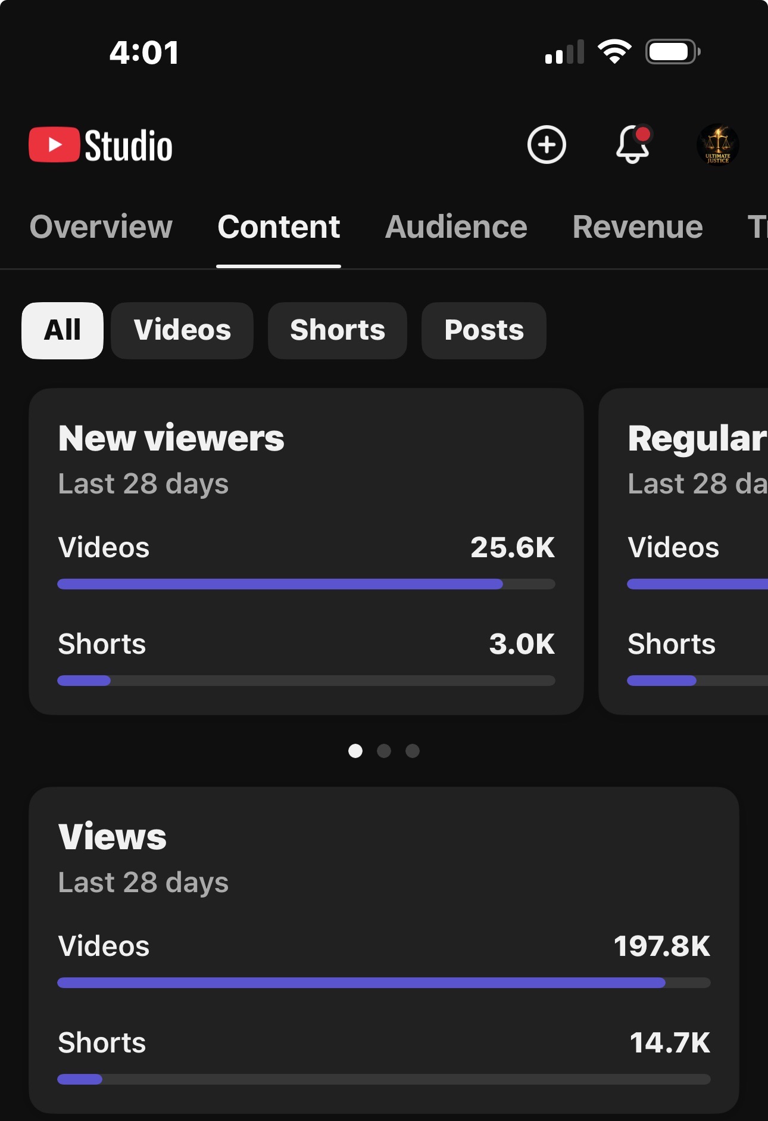This screenshot has height=1121, width=768.
Task: Select the Shorts filter chip
Action: pos(338,330)
